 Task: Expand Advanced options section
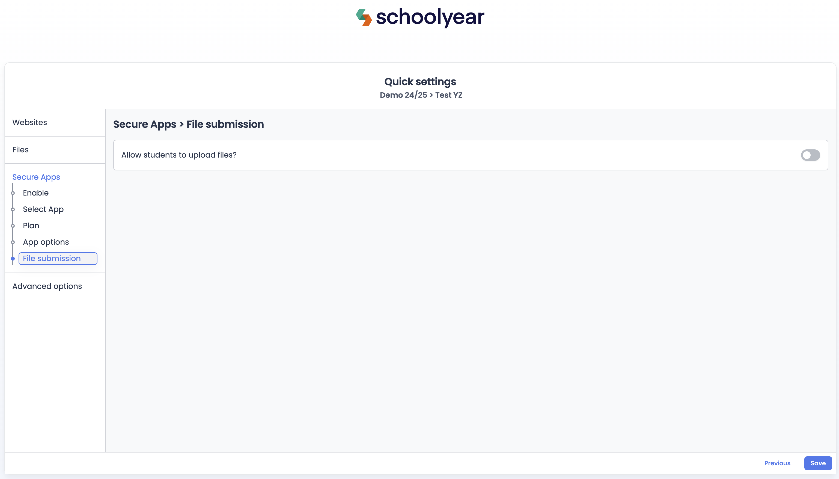pyautogui.click(x=47, y=286)
